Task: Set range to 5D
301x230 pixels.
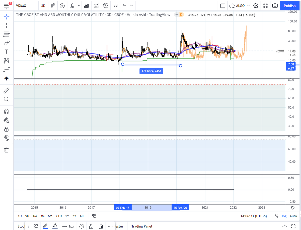Action: point(27,216)
